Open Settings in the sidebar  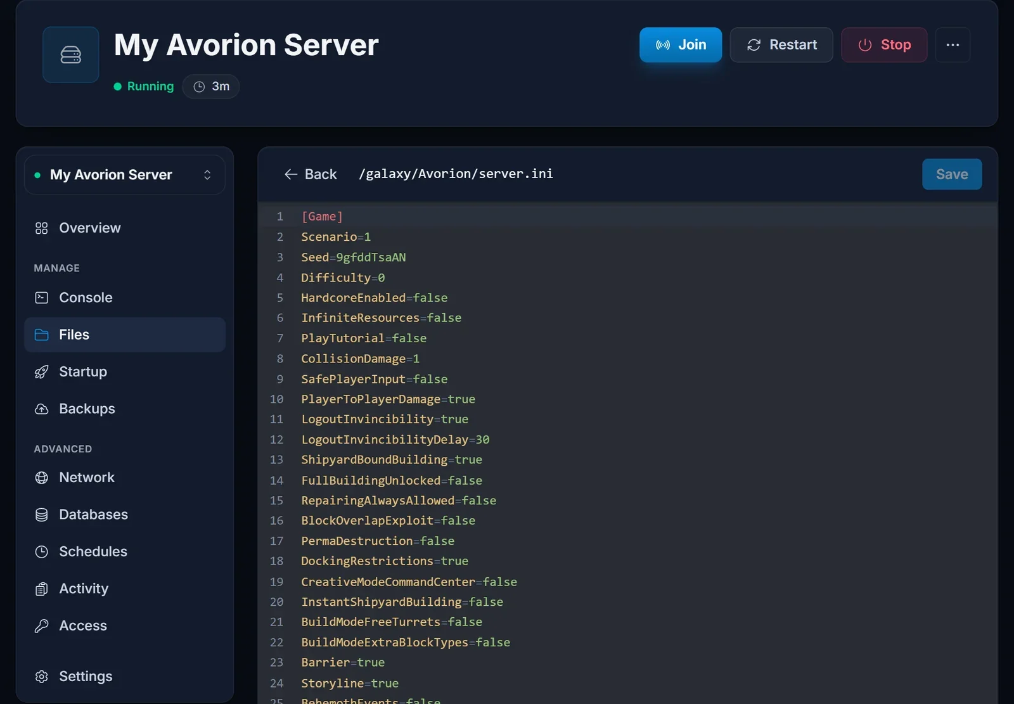[125, 677]
